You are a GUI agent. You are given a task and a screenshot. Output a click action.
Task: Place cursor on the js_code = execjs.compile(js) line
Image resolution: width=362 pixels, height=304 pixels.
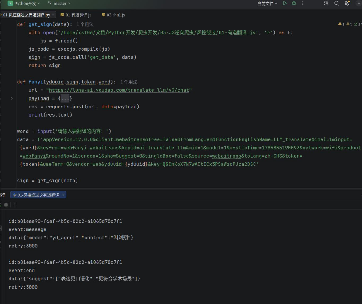pyautogui.click(x=69, y=49)
